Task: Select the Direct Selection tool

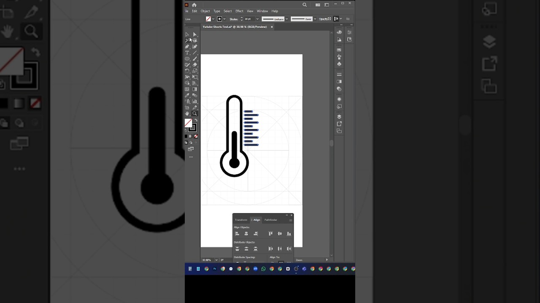Action: [194, 35]
